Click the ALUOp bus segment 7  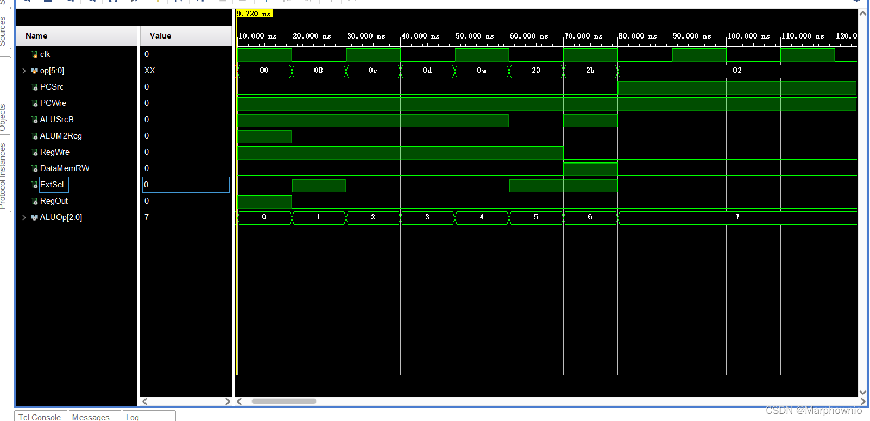pyautogui.click(x=737, y=217)
